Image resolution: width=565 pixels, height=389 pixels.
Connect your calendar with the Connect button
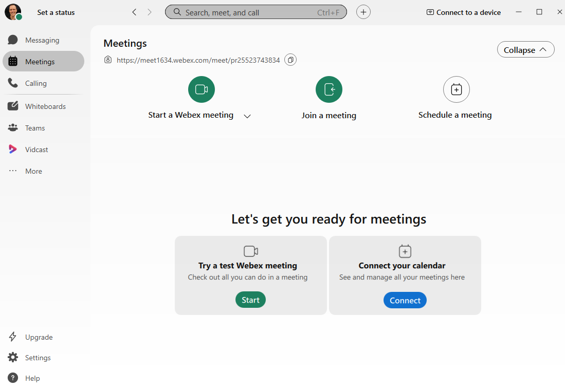coord(405,300)
